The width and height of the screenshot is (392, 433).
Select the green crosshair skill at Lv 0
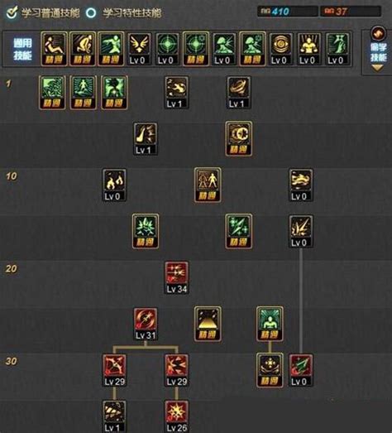(167, 49)
